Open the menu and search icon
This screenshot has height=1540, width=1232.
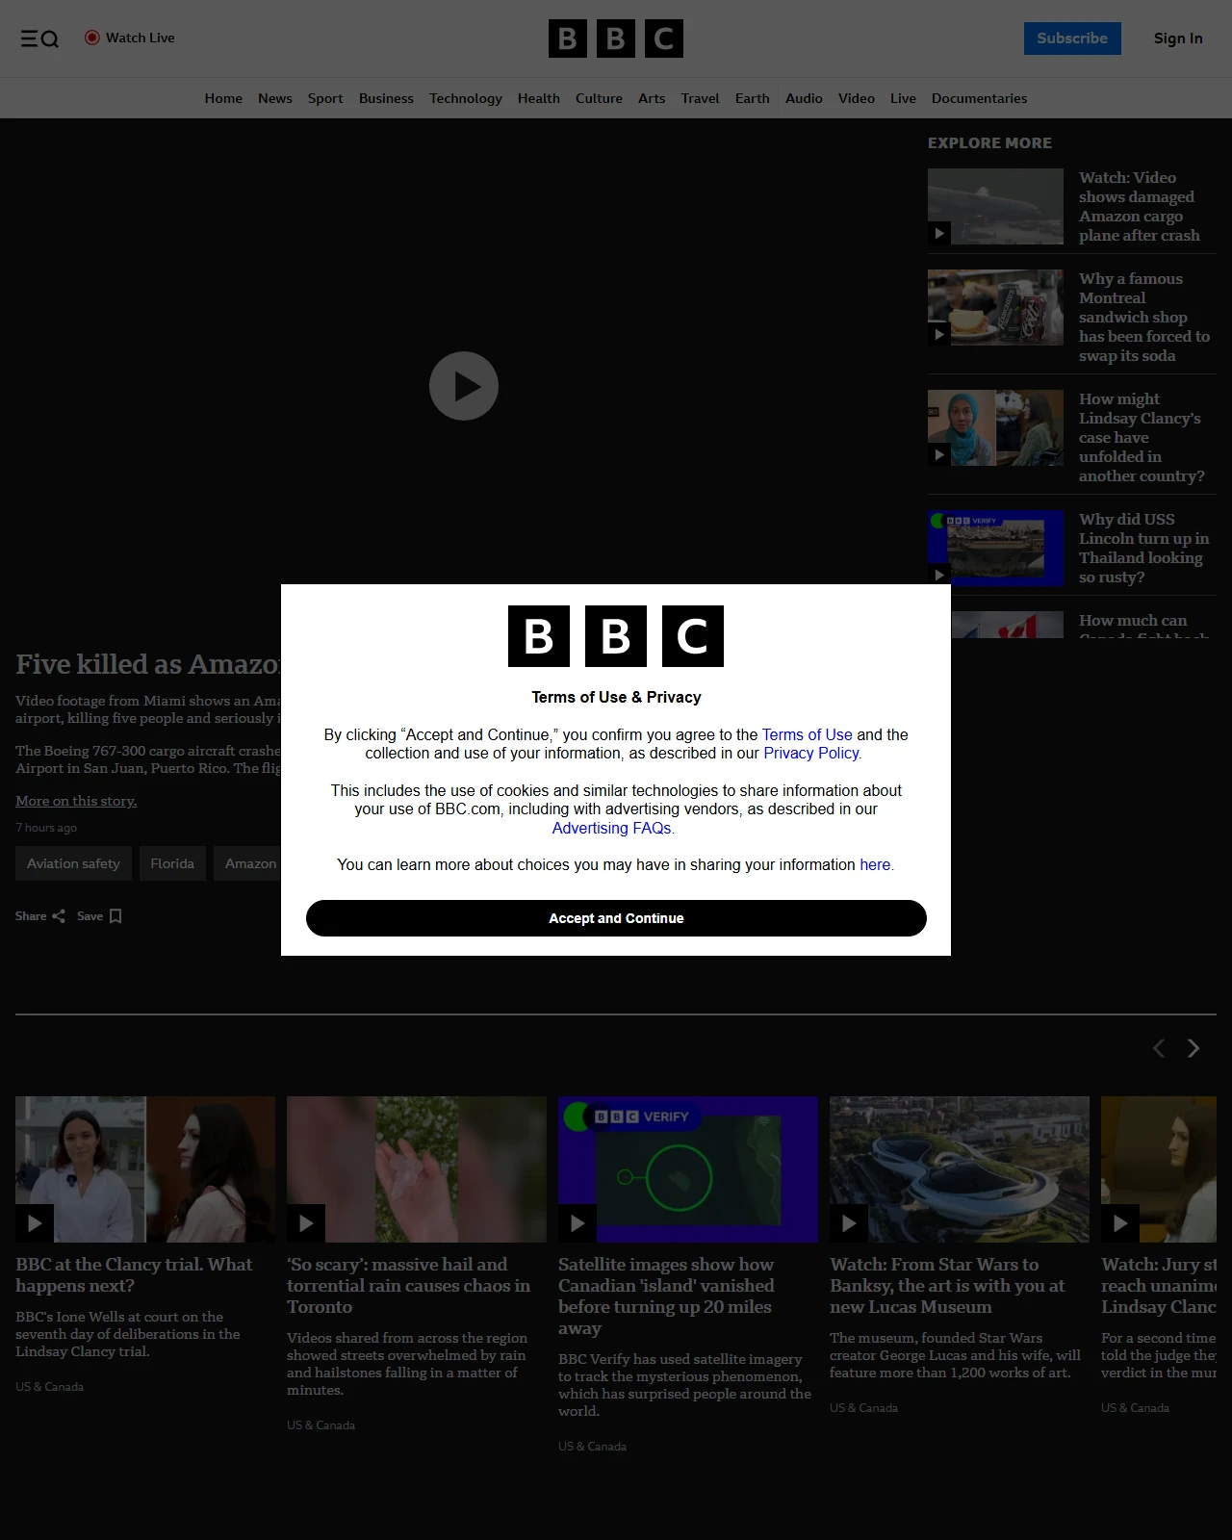[x=39, y=38]
